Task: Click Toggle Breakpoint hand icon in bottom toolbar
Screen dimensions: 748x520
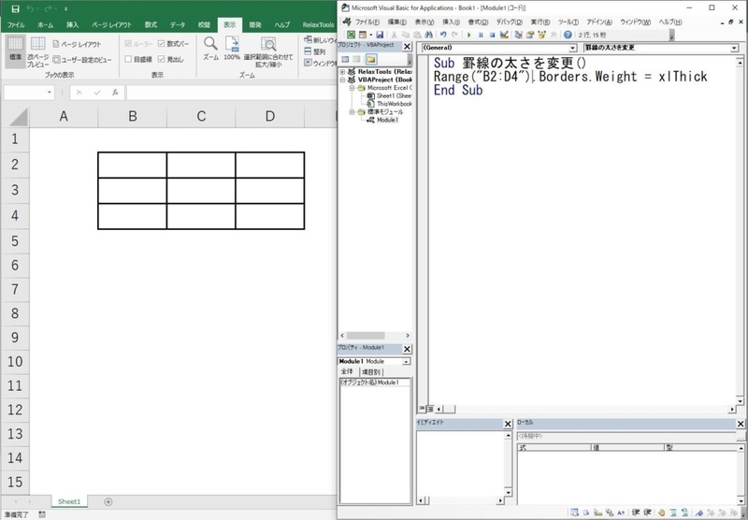Action: coord(661,513)
